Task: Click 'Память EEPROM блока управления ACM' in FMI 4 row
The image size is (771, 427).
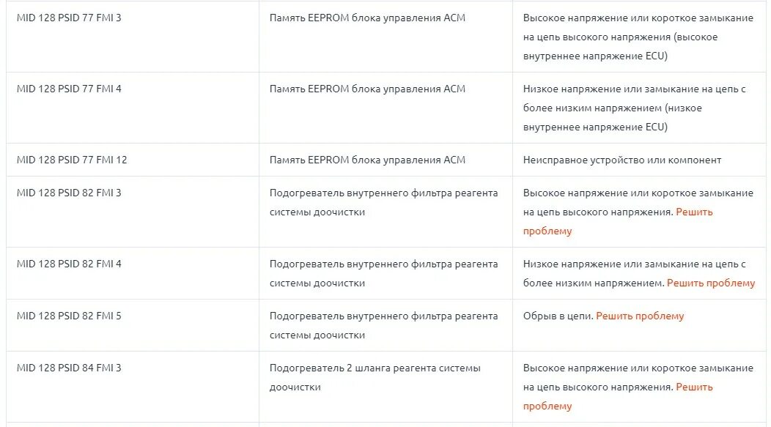Action: (x=367, y=89)
